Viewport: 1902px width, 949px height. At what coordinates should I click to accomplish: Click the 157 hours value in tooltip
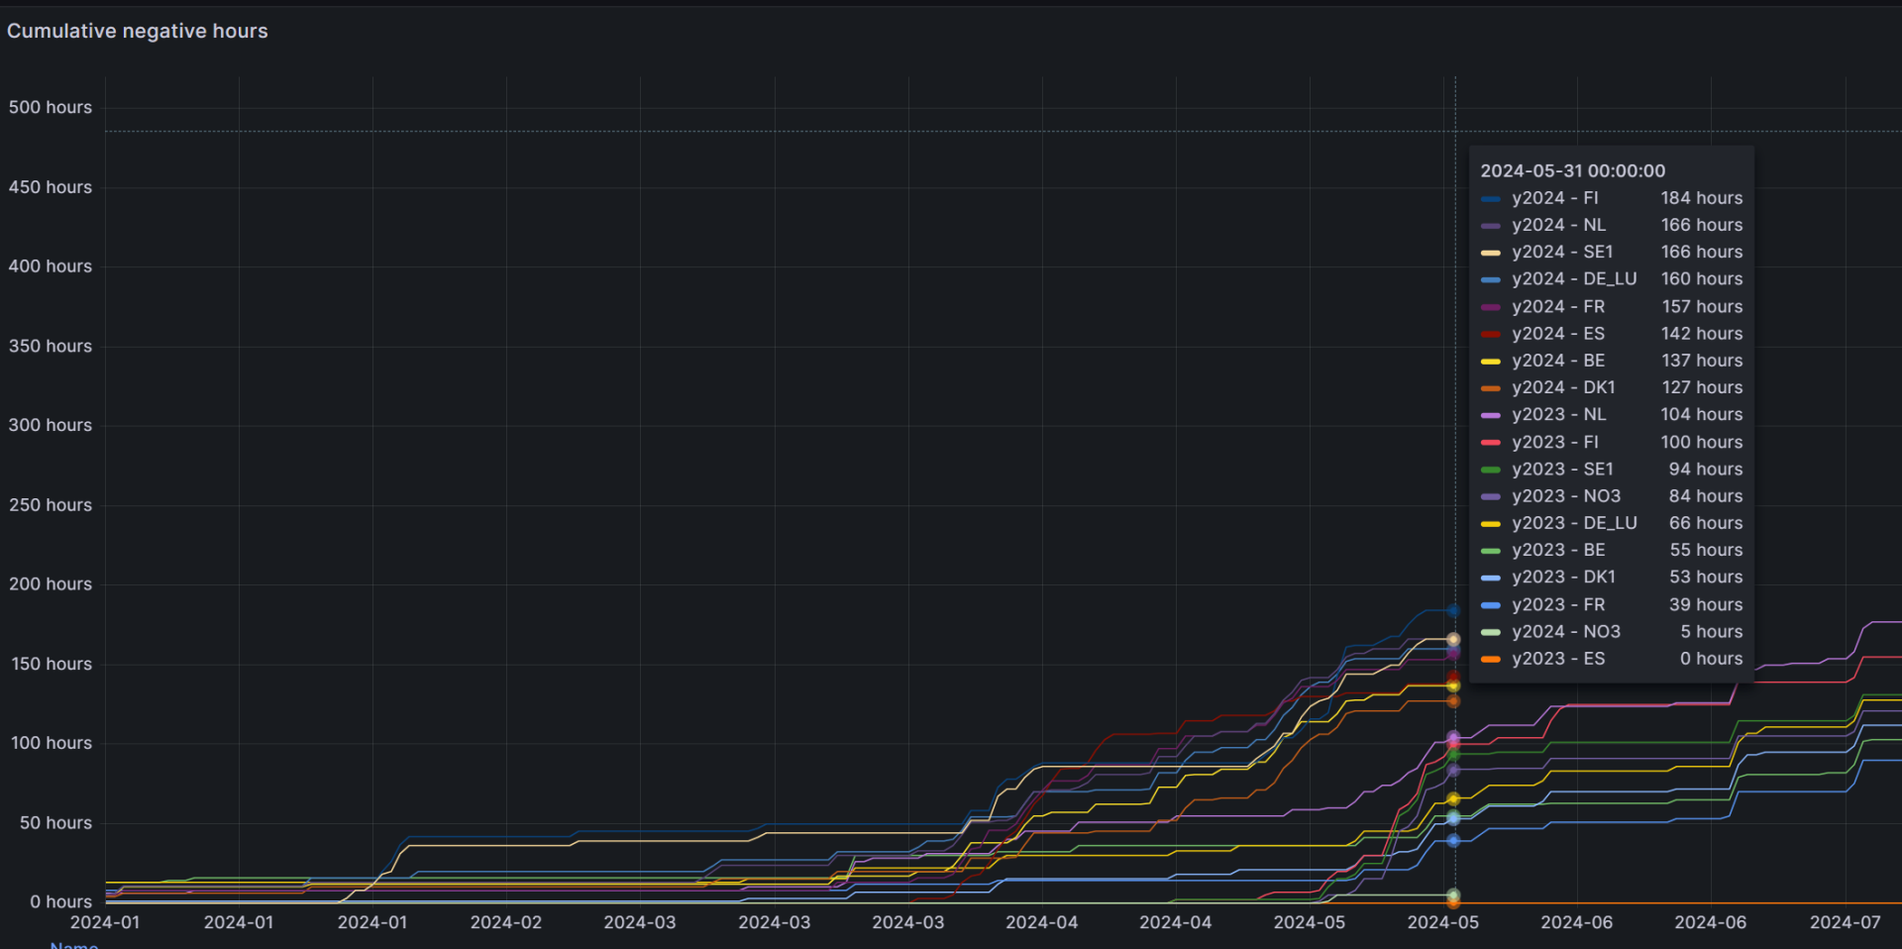pyautogui.click(x=1703, y=306)
